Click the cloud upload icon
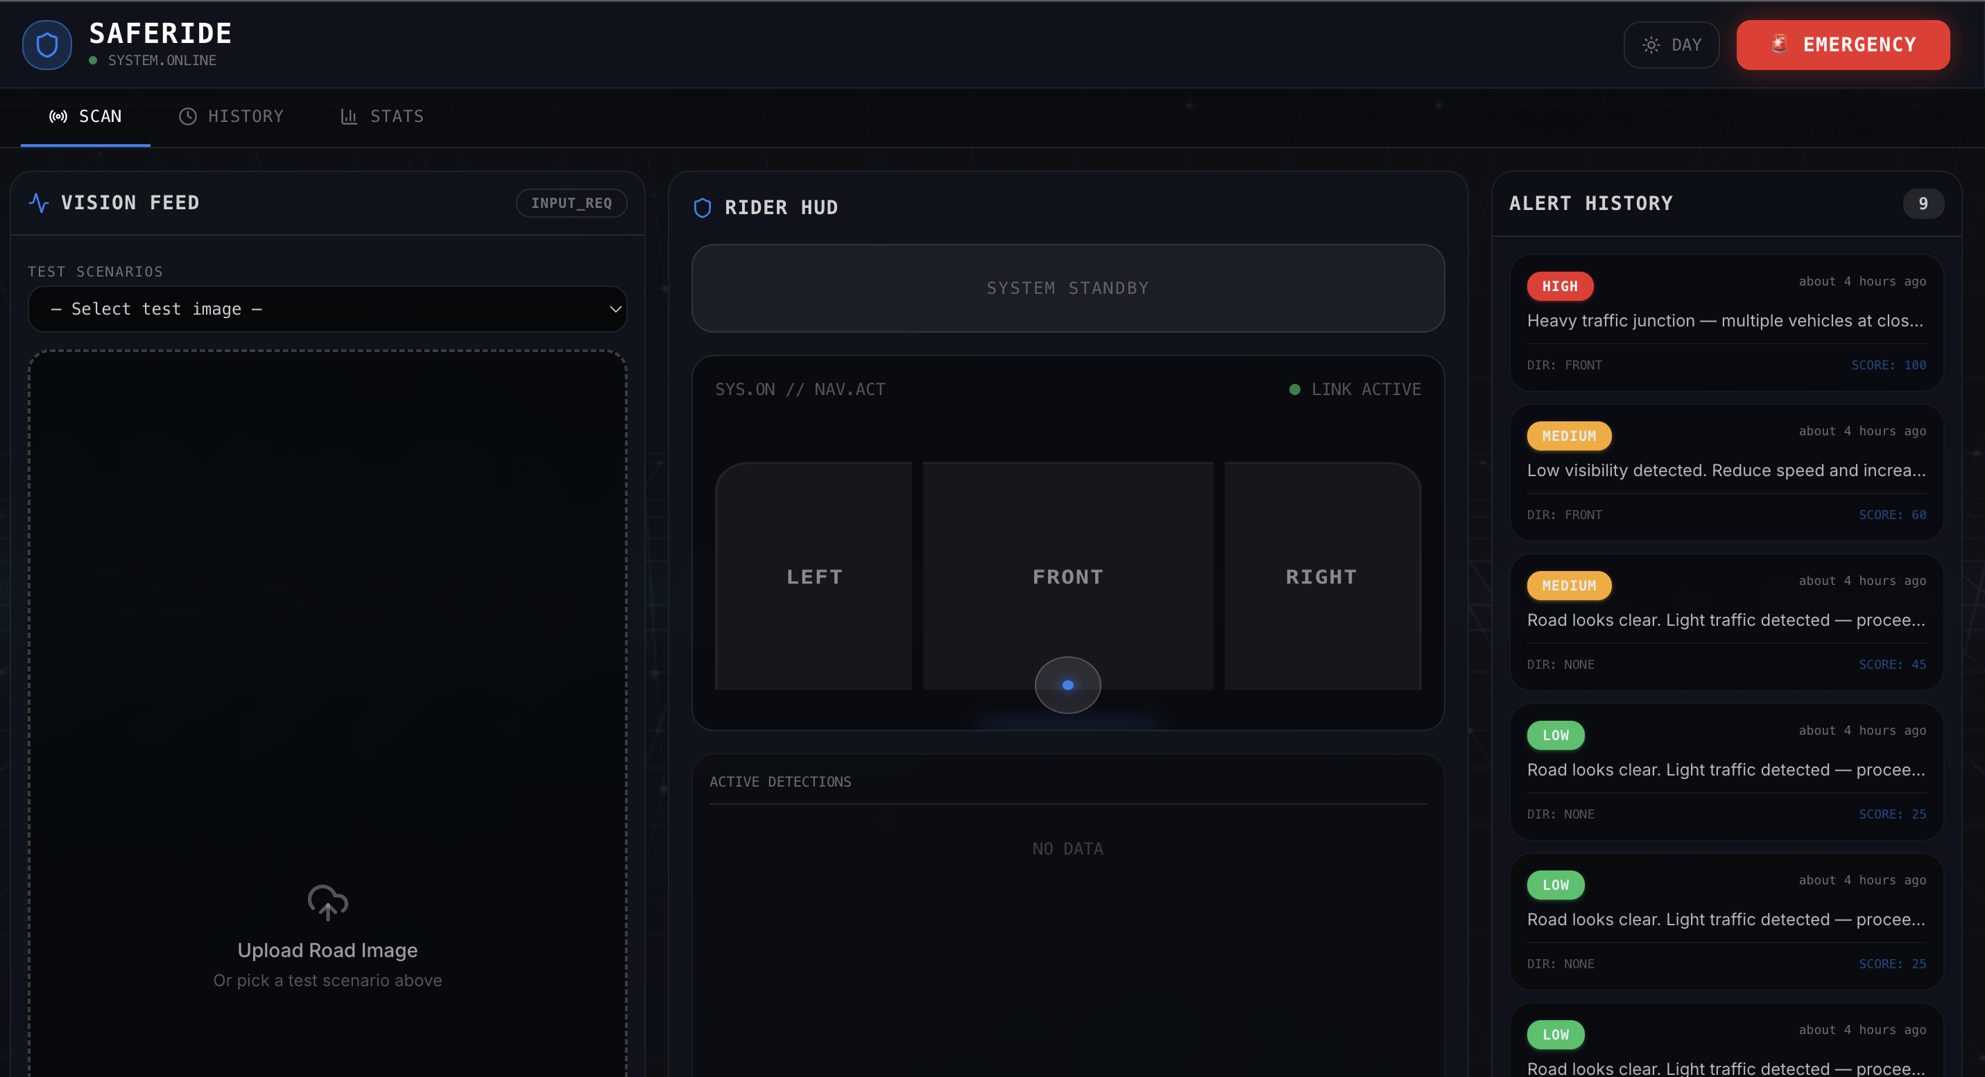Image resolution: width=1985 pixels, height=1077 pixels. coord(327,902)
